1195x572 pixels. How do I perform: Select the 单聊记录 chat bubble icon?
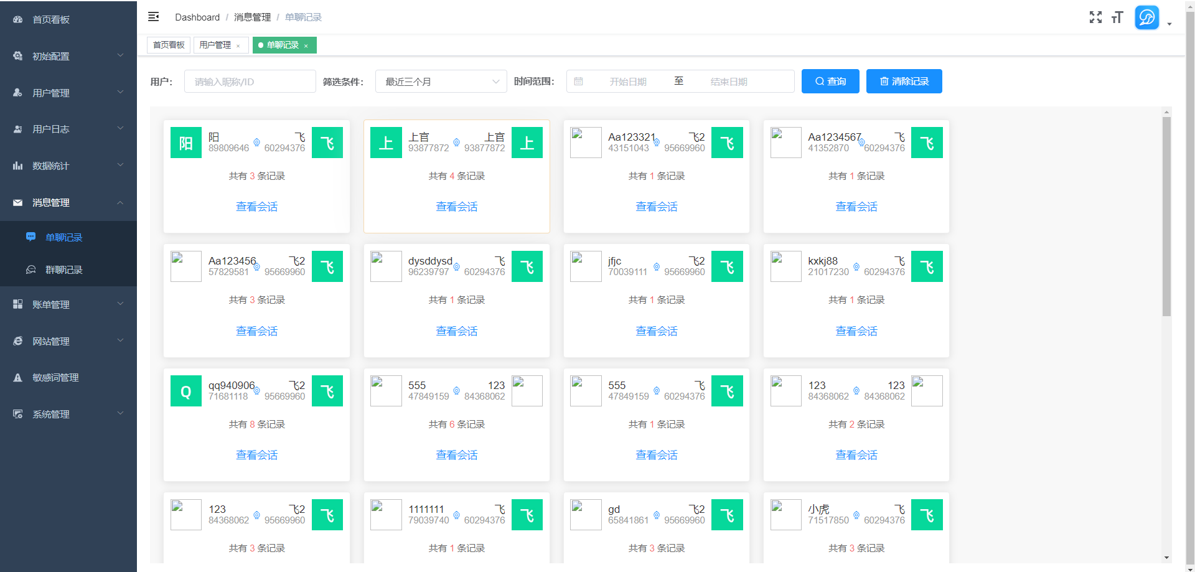tap(30, 237)
